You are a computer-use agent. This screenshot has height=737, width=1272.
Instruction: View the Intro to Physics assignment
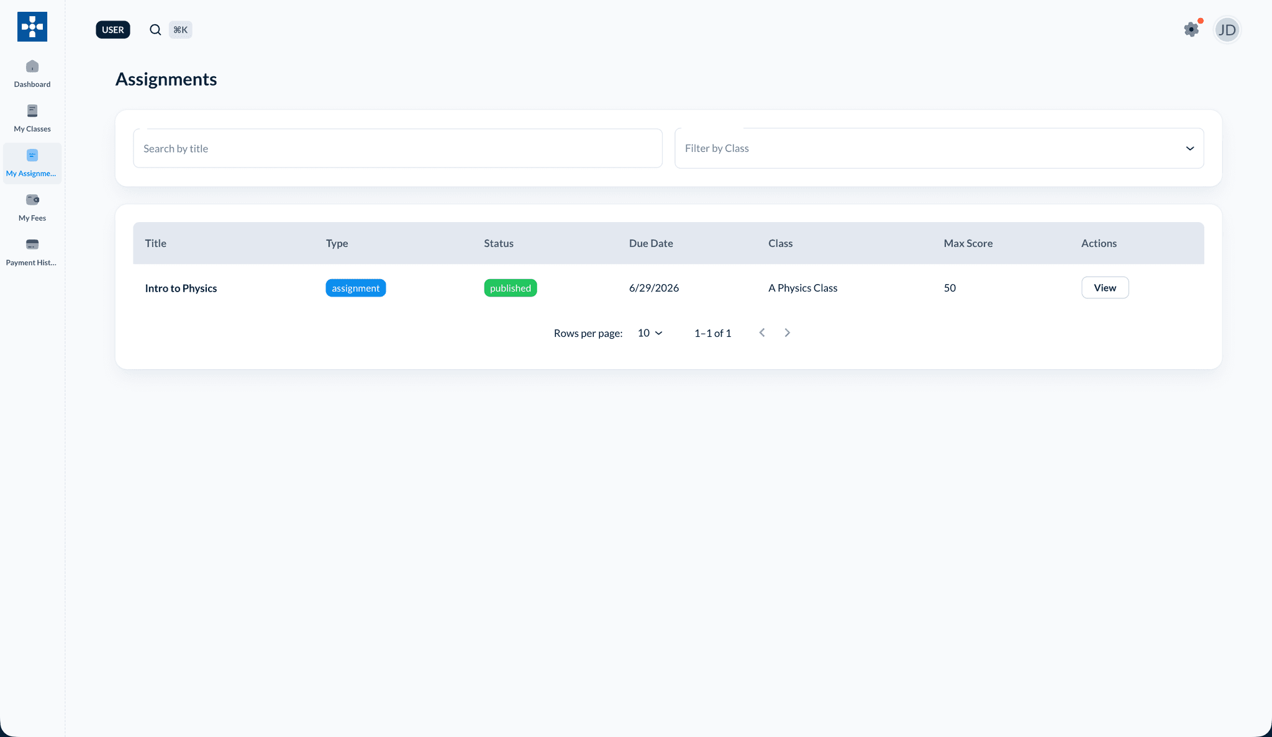(1105, 288)
